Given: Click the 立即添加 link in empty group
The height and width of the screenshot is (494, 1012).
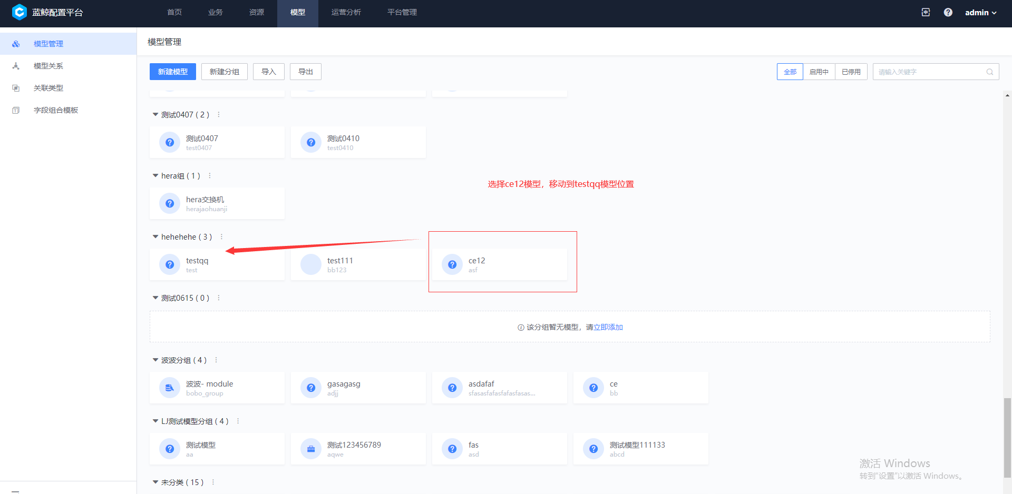Looking at the screenshot, I should (608, 327).
